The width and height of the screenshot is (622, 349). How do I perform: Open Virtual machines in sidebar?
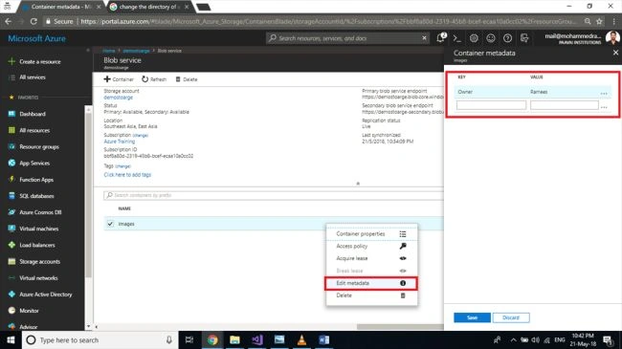pyautogui.click(x=39, y=229)
